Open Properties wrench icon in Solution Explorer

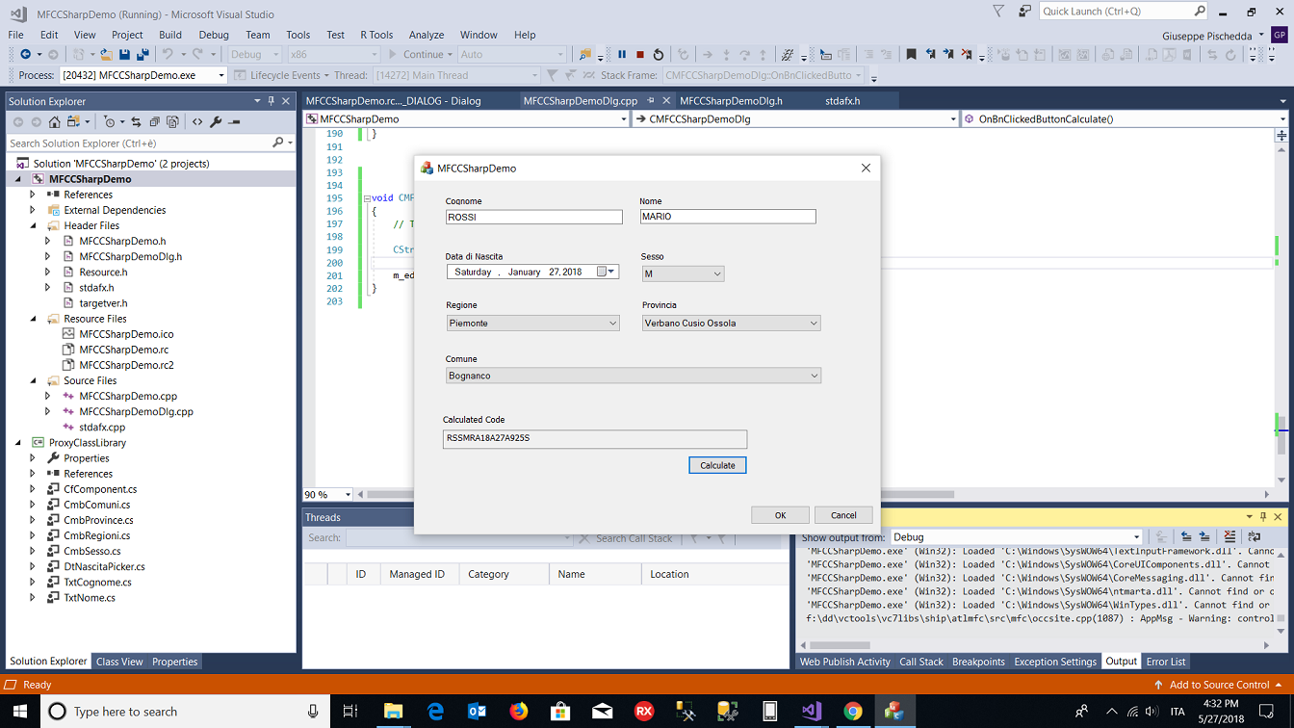(x=216, y=122)
